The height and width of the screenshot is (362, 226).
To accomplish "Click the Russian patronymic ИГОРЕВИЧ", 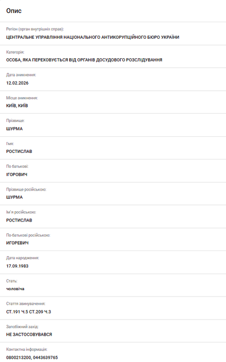I will coord(18,243).
